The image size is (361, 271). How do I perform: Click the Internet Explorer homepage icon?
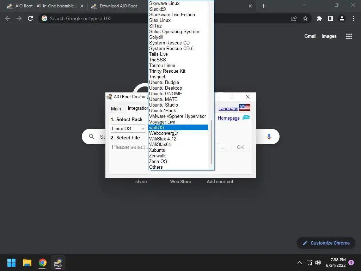(x=246, y=117)
